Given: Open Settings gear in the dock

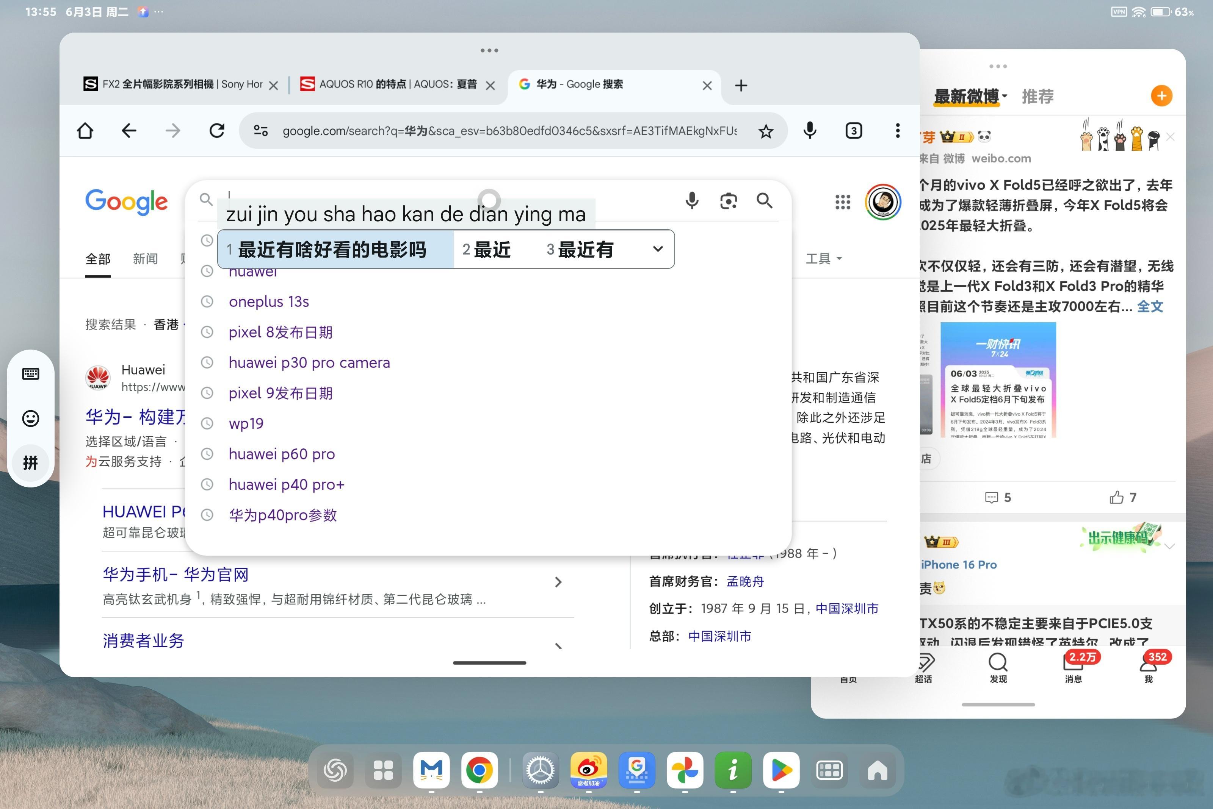Looking at the screenshot, I should click(x=540, y=770).
